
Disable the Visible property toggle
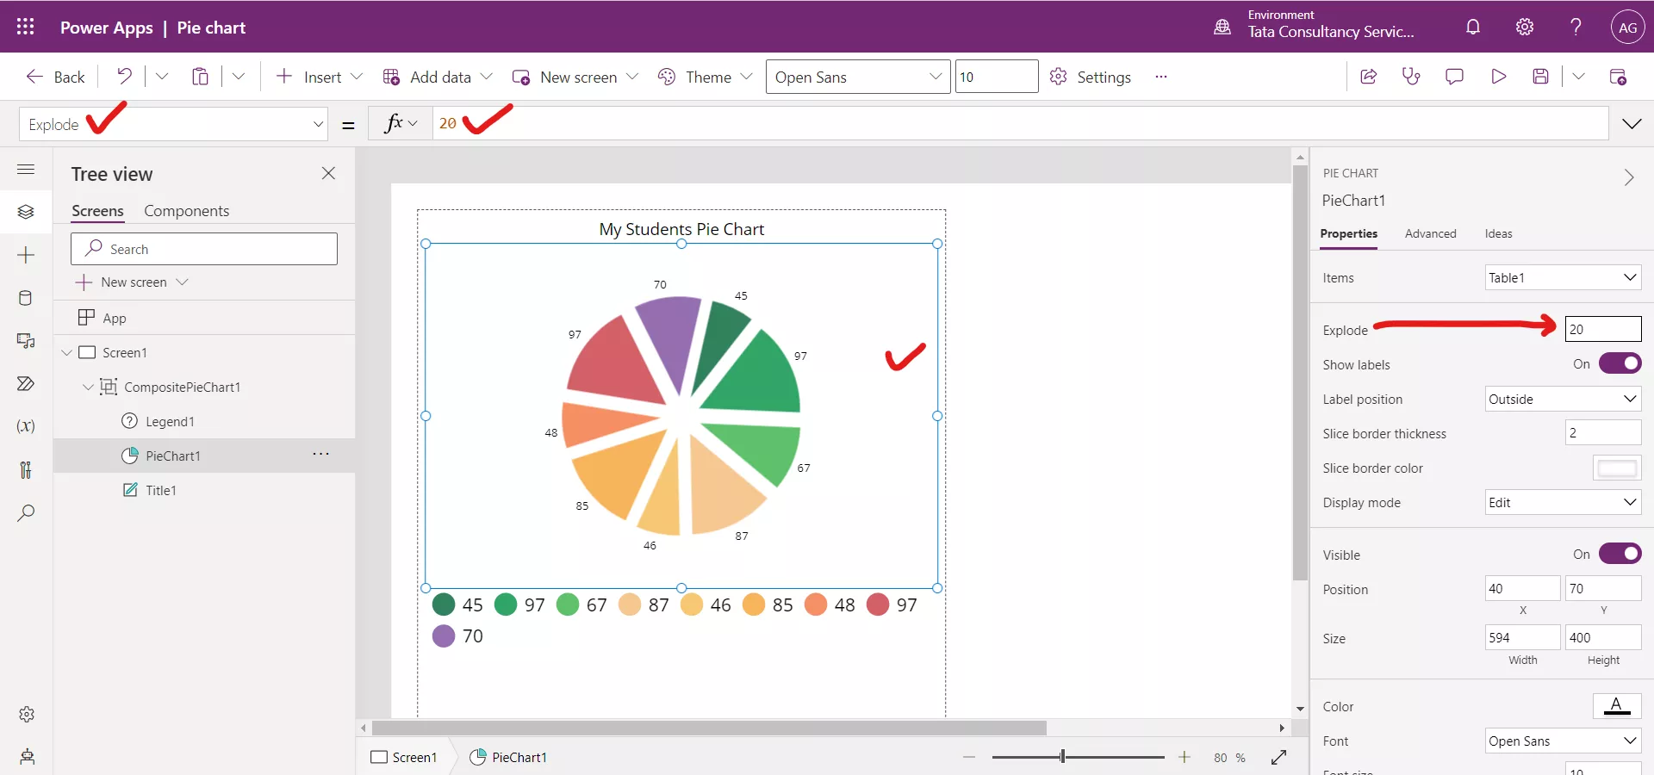click(1621, 554)
